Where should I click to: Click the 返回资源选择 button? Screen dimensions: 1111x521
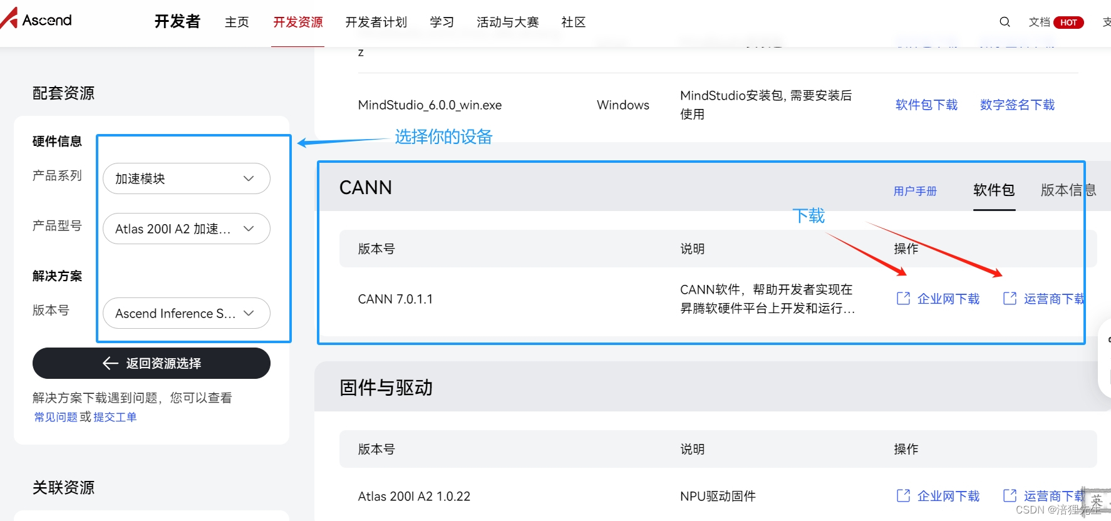[152, 363]
